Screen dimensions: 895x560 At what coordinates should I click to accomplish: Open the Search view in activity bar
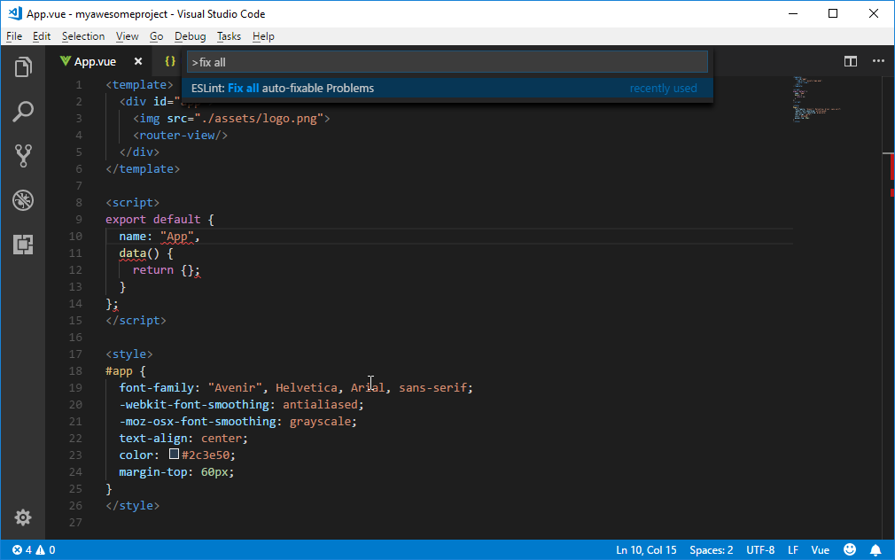click(x=23, y=112)
